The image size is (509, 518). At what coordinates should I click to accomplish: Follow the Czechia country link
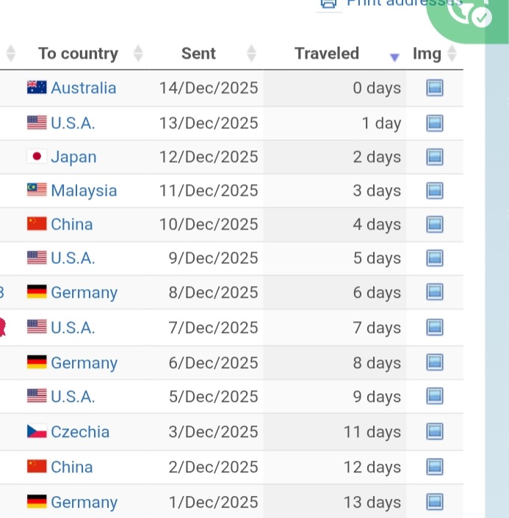tap(80, 432)
